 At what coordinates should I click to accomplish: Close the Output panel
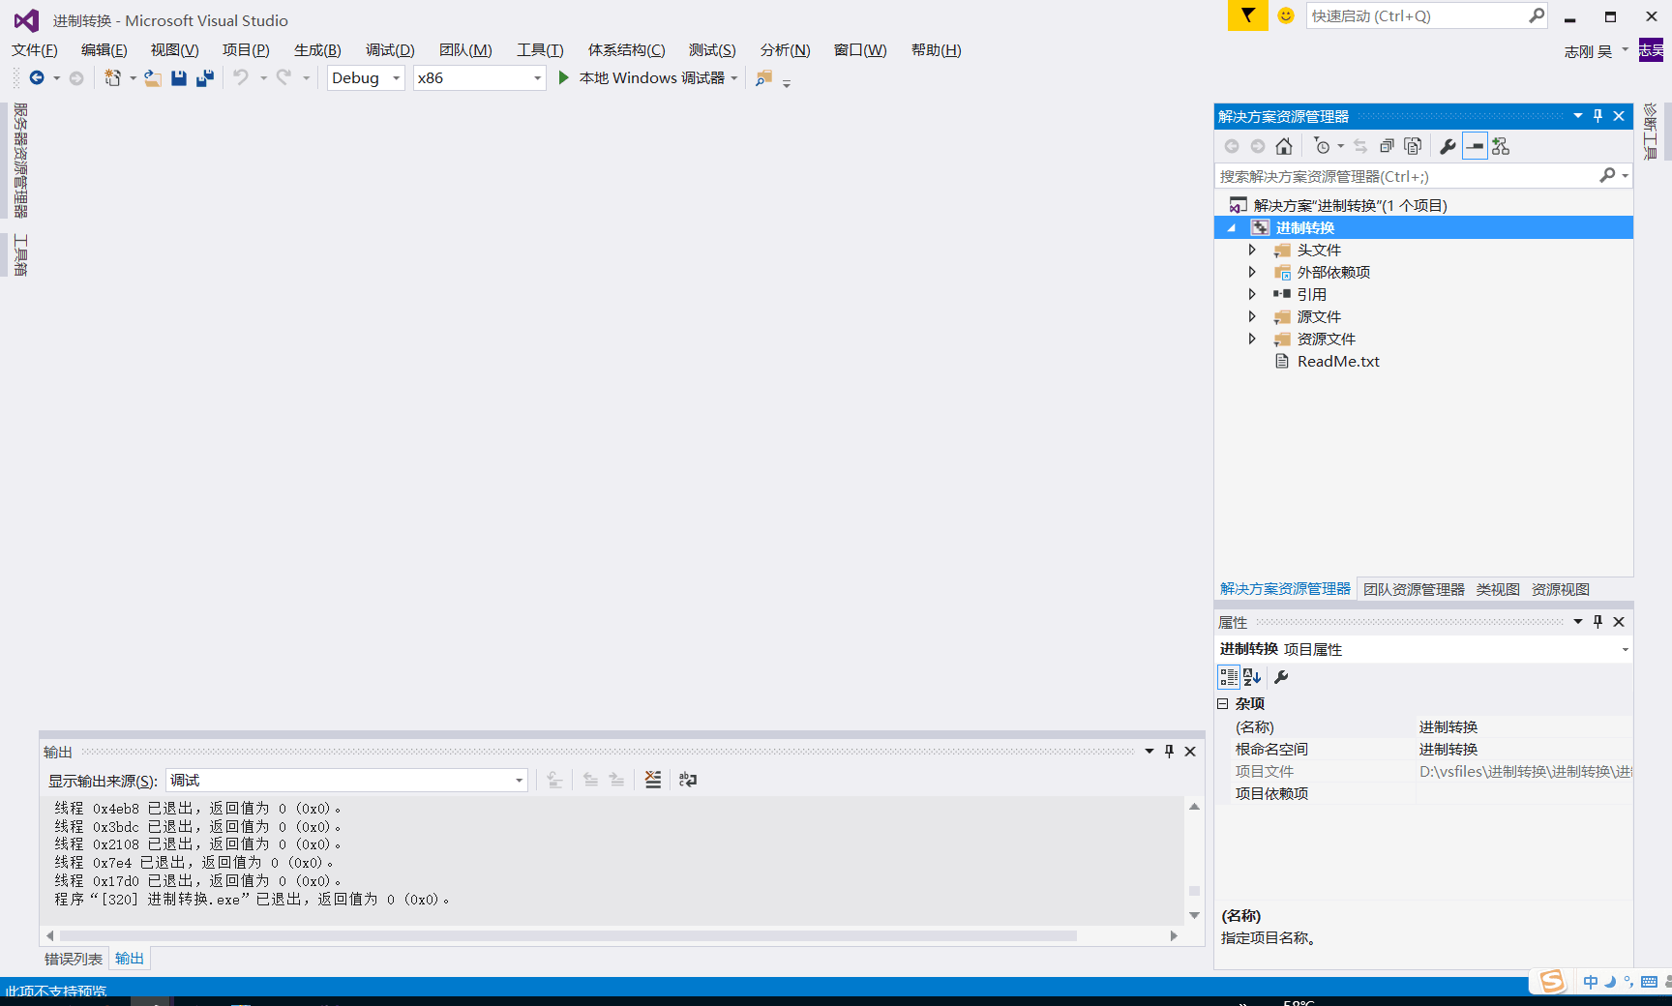point(1190,752)
